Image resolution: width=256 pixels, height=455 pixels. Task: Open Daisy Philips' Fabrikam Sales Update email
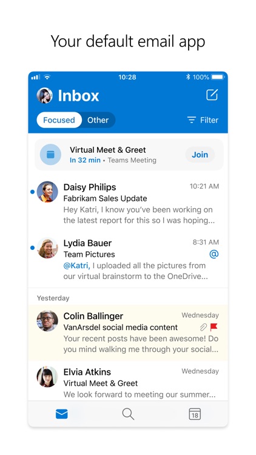click(128, 203)
